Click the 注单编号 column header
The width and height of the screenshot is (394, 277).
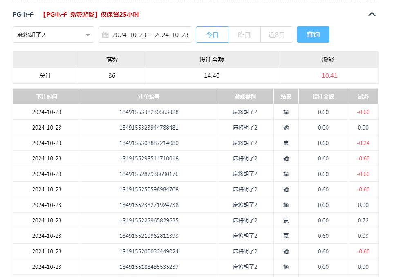(x=148, y=96)
